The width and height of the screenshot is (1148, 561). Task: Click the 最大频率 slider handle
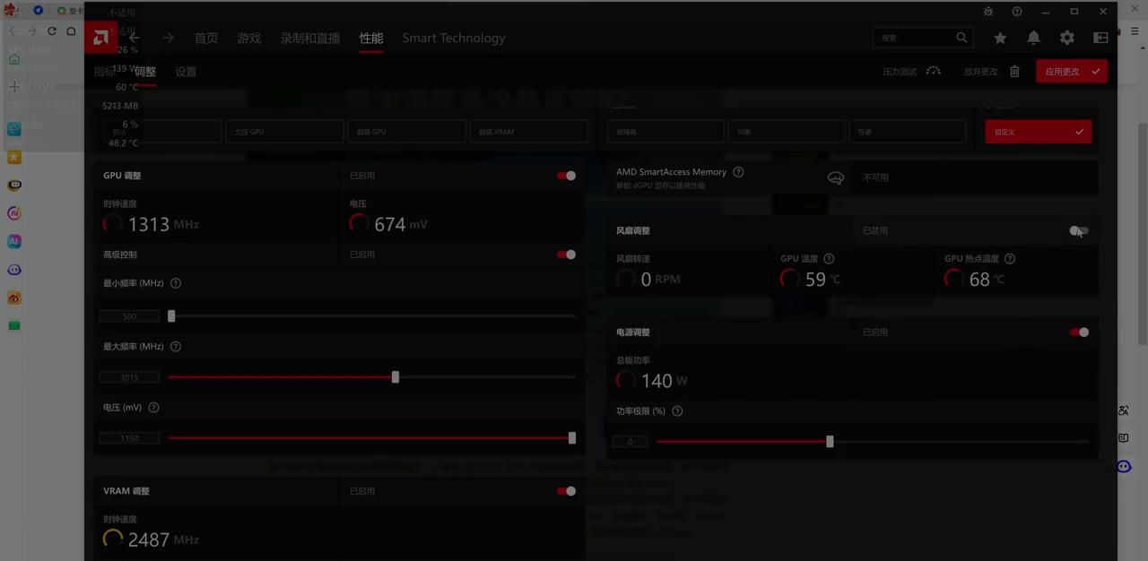pos(396,377)
